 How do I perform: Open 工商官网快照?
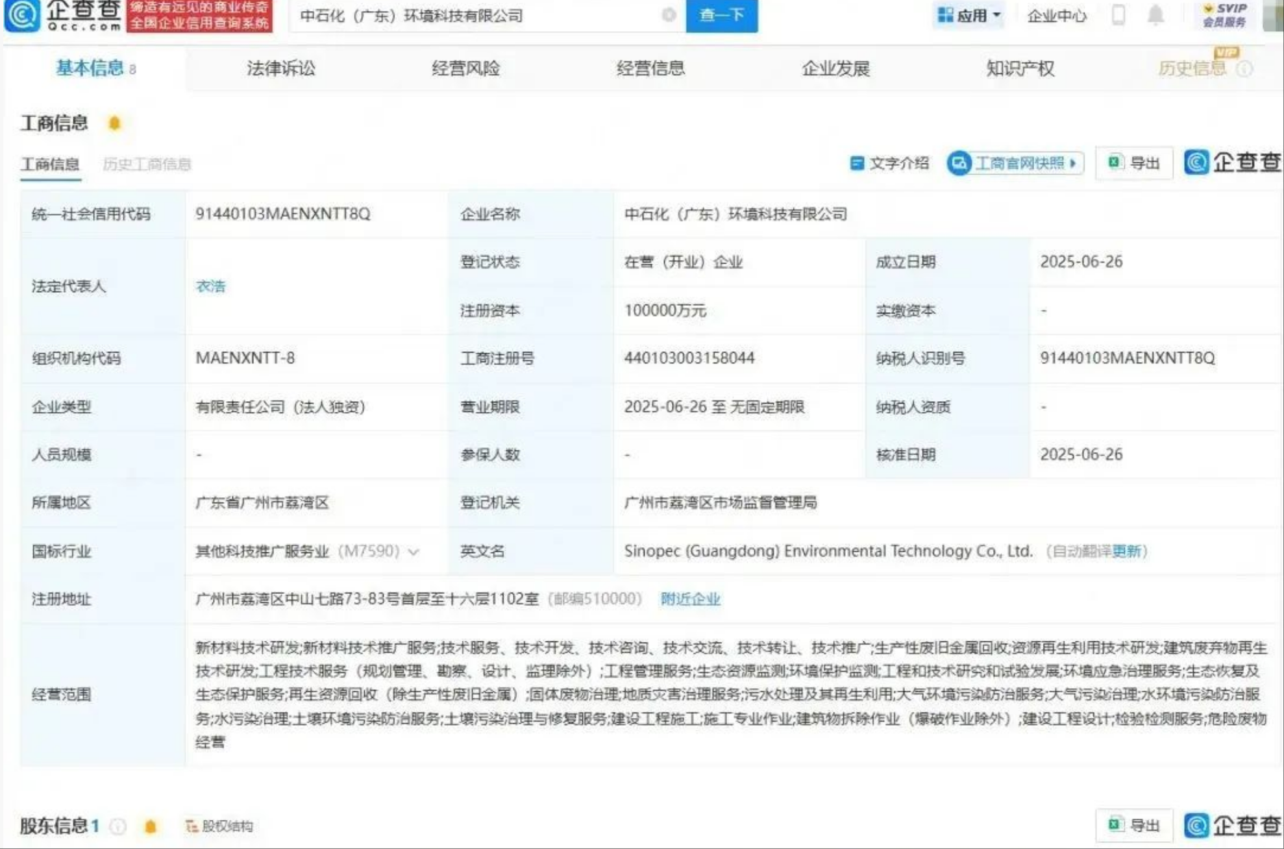coord(1015,163)
